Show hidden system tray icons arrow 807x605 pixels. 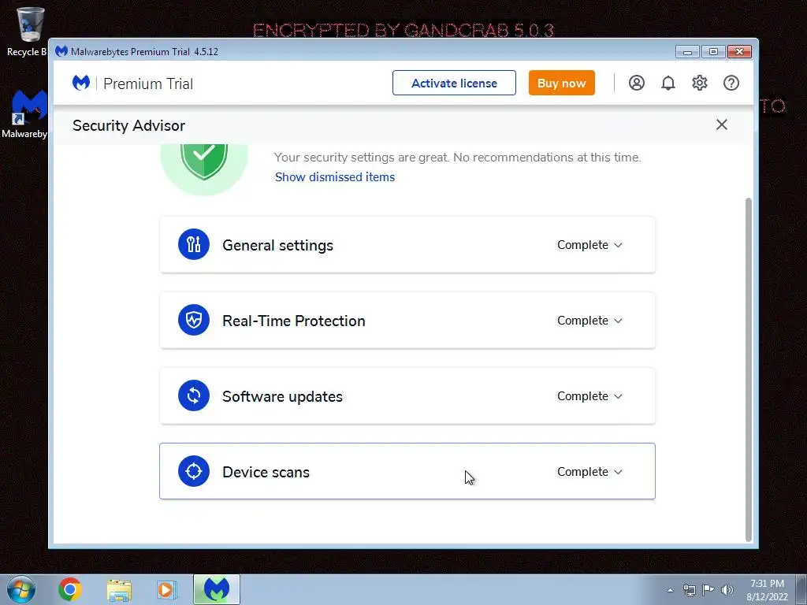[x=670, y=590]
